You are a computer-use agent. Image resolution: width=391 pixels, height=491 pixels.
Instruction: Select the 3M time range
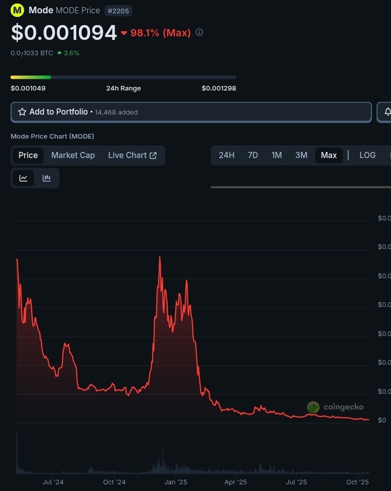pyautogui.click(x=301, y=155)
